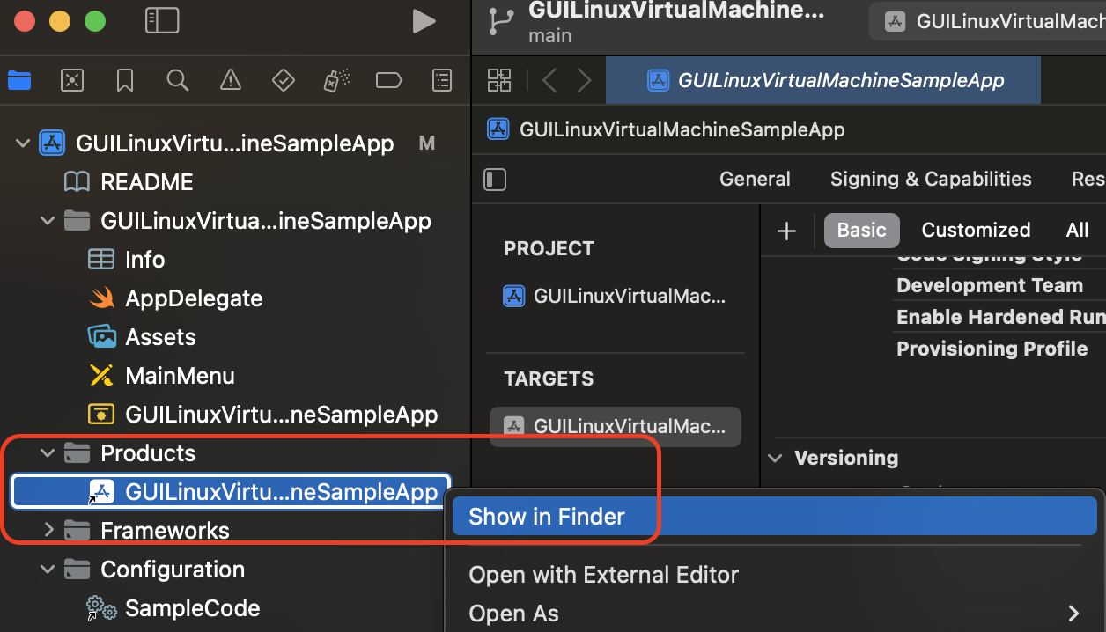The height and width of the screenshot is (632, 1106).
Task: Collapse the GUILinuxVirtua...ineSampleApp group folder
Action: [x=48, y=221]
